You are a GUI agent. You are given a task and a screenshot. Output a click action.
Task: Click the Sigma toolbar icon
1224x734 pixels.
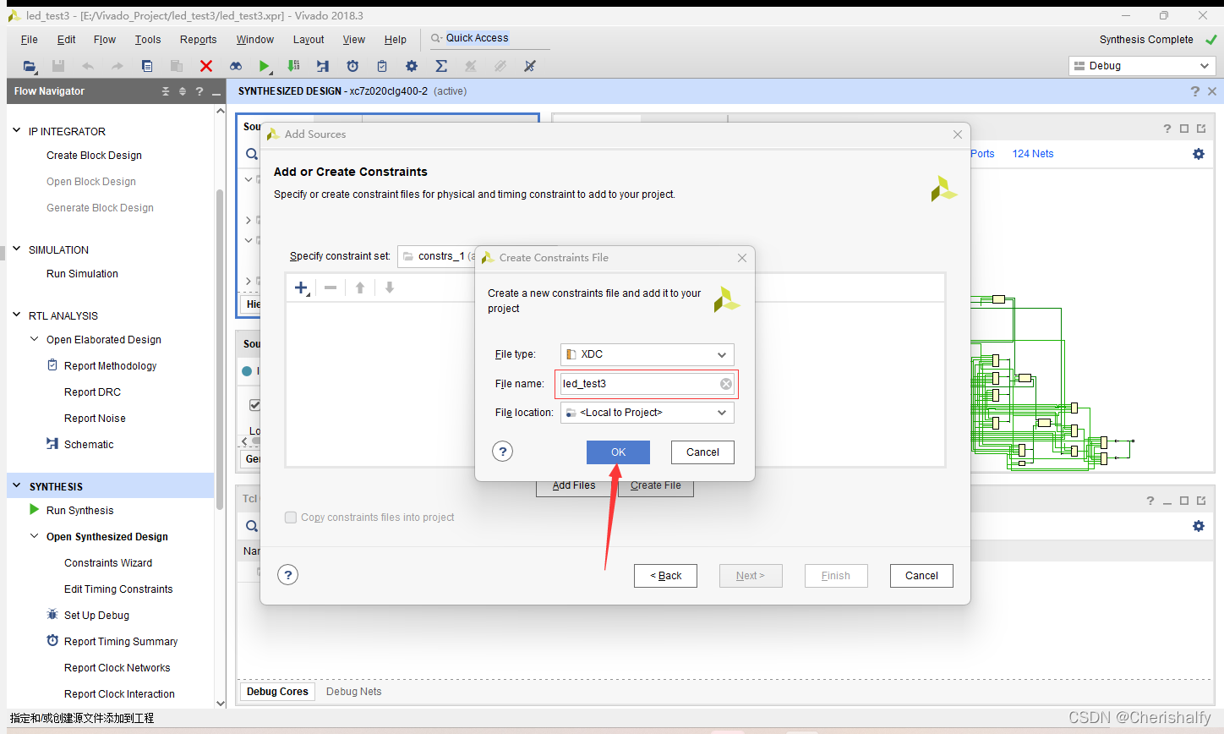[441, 66]
